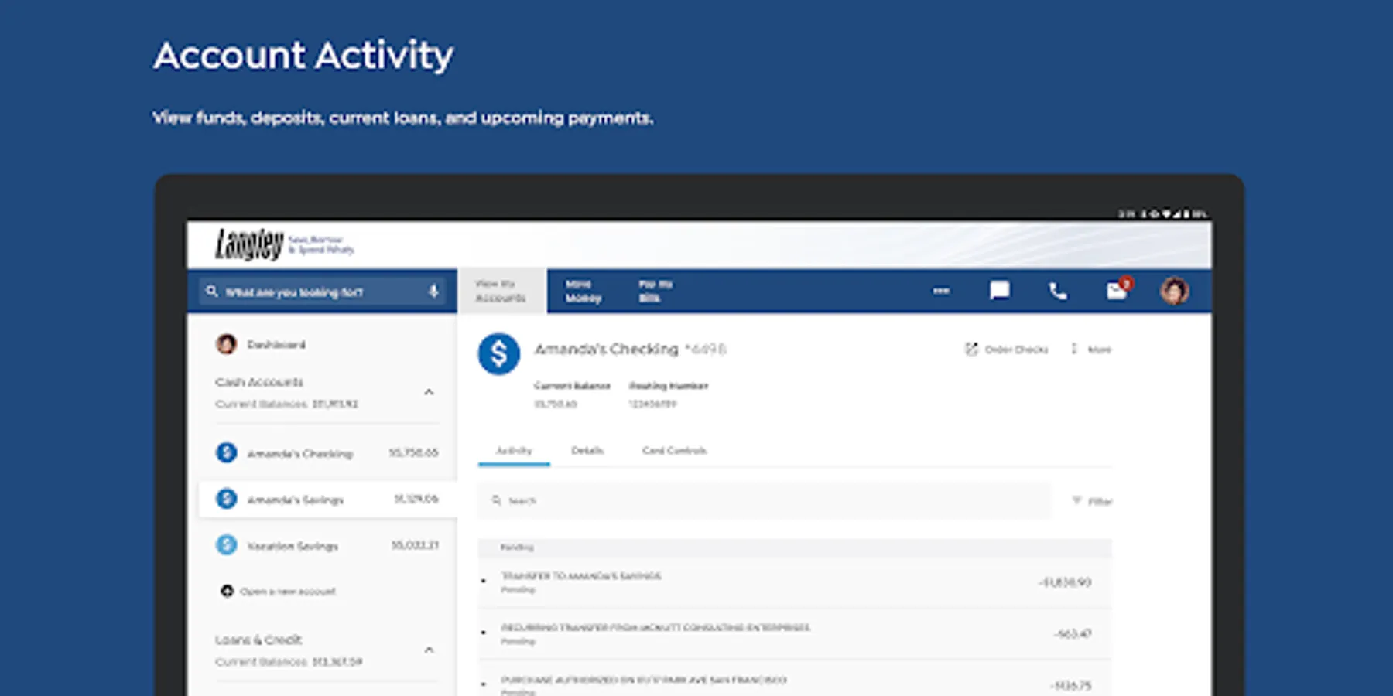Click the phone call icon
The image size is (1393, 696).
click(x=1057, y=291)
